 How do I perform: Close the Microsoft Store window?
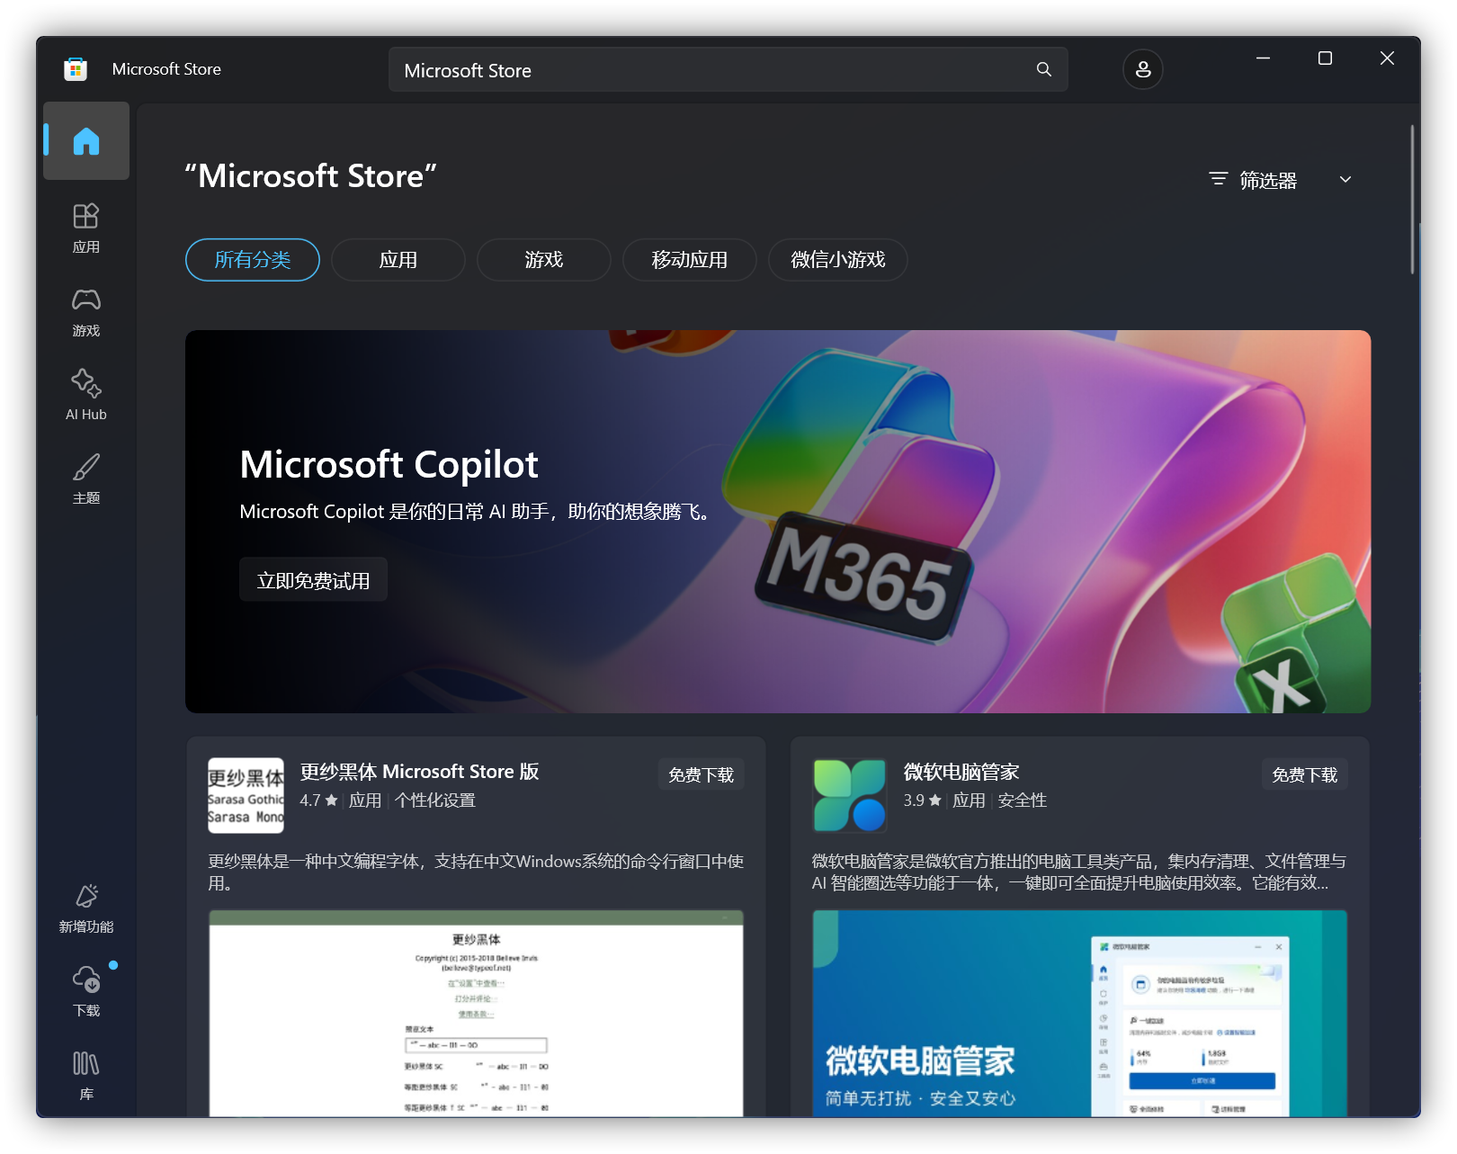[1387, 58]
